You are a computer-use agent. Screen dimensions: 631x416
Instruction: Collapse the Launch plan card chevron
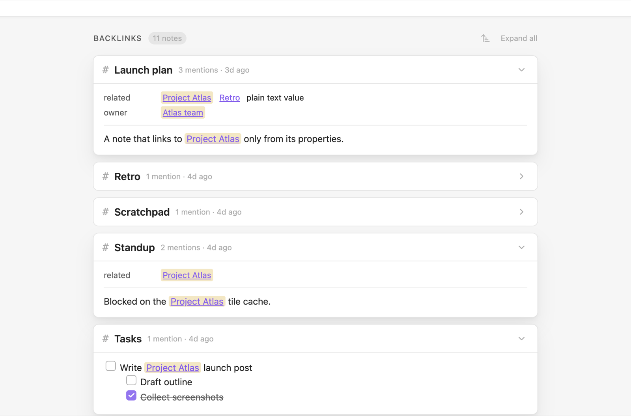pyautogui.click(x=521, y=70)
